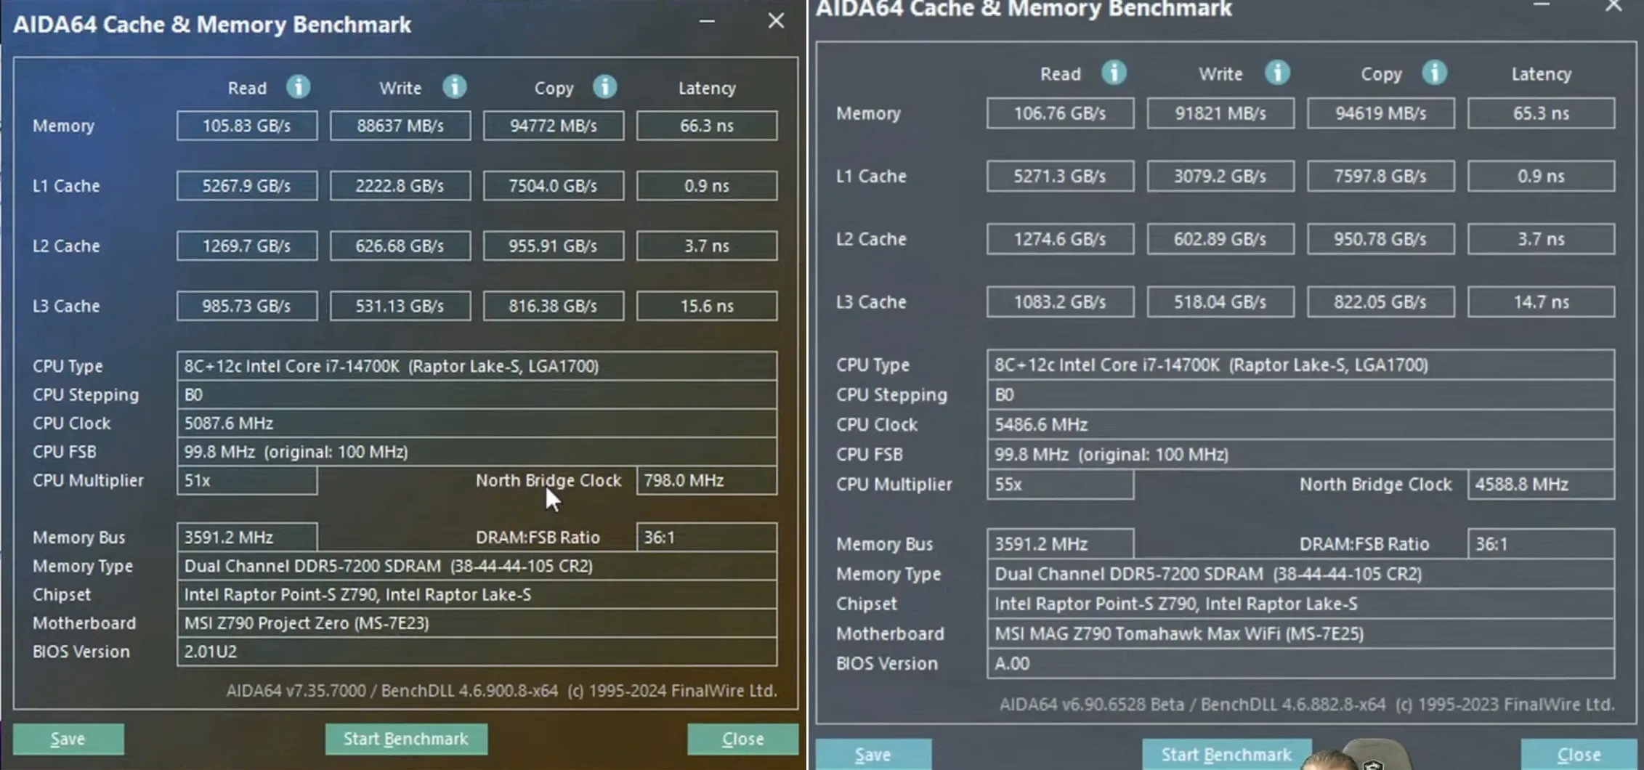Minimize the left AIDA64 benchmark window
This screenshot has height=770, width=1644.
[707, 22]
